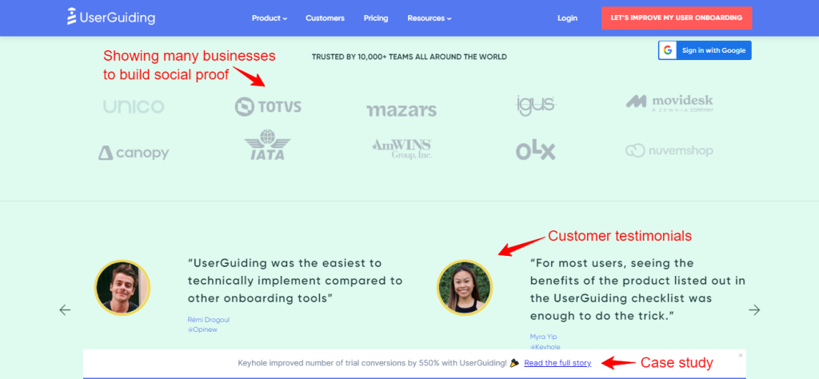Click the mazars company logo

click(x=402, y=110)
